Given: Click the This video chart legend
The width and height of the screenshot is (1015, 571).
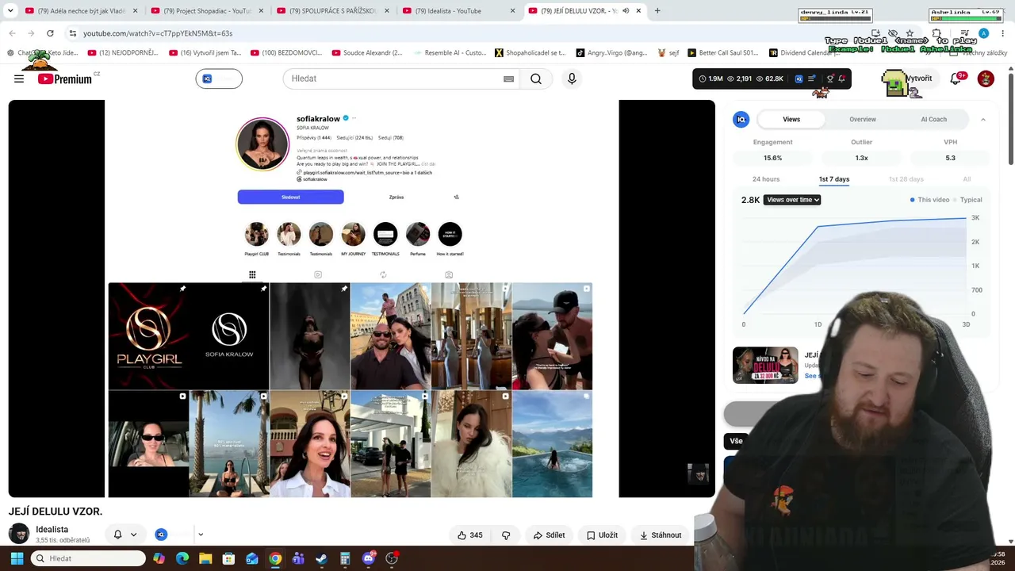Looking at the screenshot, I should click(929, 200).
